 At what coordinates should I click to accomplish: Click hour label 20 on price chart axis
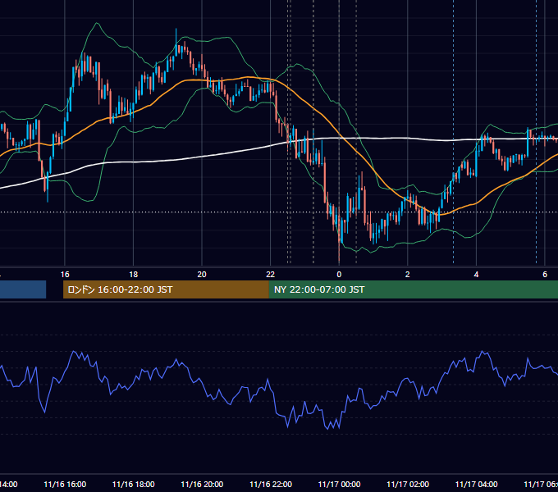202,275
